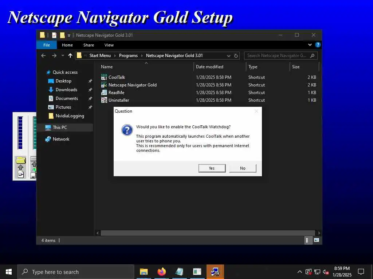Open the Windows Start menu
373x279 pixels.
(9, 272)
